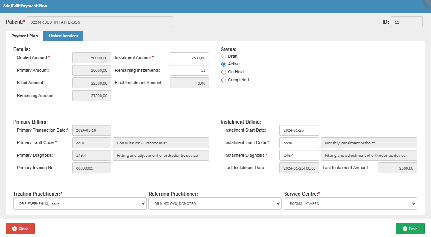Switch to the Linked Invoices tab
This screenshot has height=237, width=431.
(63, 36)
